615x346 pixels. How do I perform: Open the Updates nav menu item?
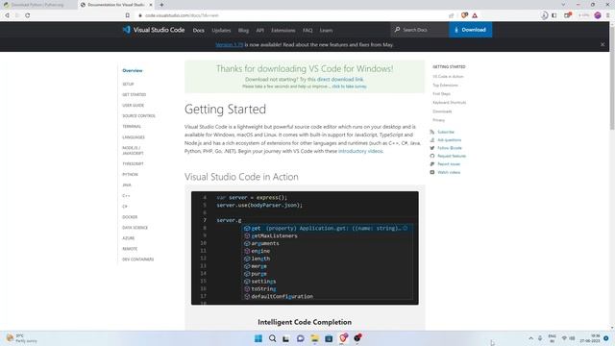point(221,30)
